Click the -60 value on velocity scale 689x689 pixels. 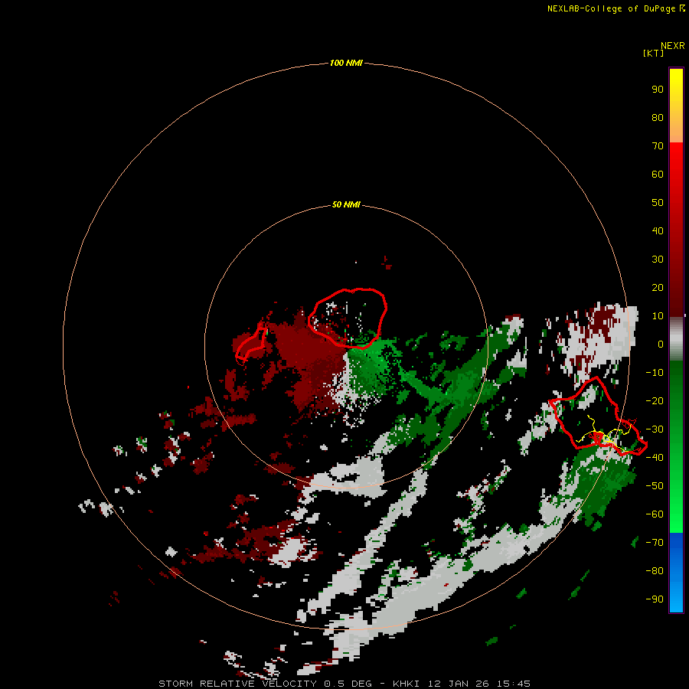655,514
